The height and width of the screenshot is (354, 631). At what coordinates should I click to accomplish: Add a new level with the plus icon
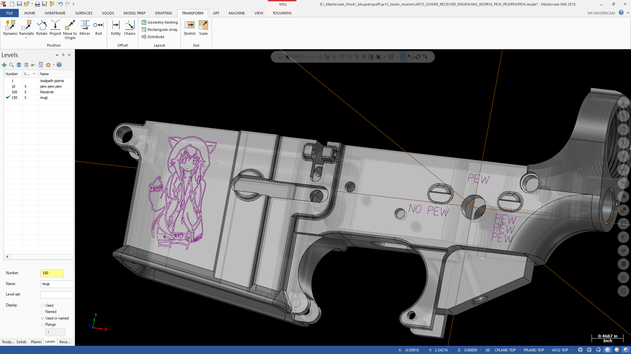[x=4, y=65]
